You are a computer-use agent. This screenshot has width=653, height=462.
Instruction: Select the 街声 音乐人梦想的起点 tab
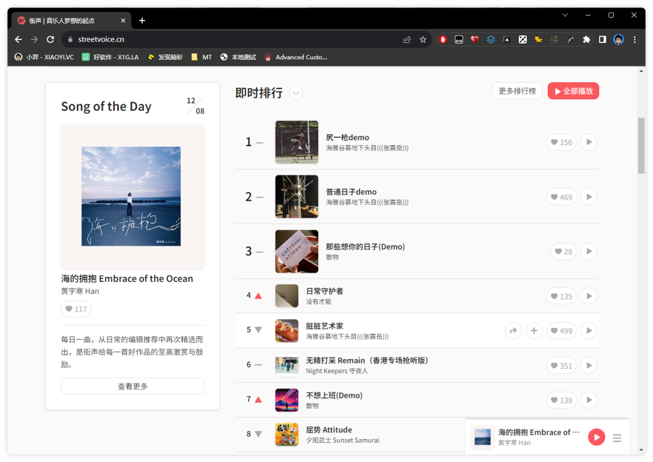[71, 21]
